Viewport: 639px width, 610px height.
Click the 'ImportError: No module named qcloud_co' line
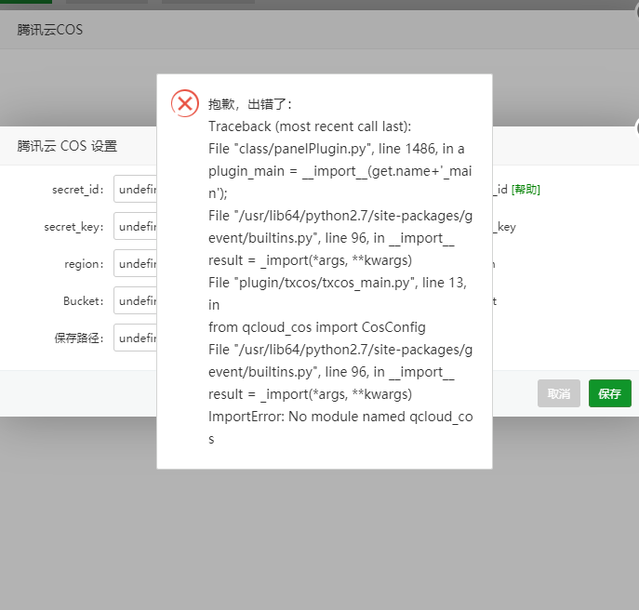[x=340, y=417]
